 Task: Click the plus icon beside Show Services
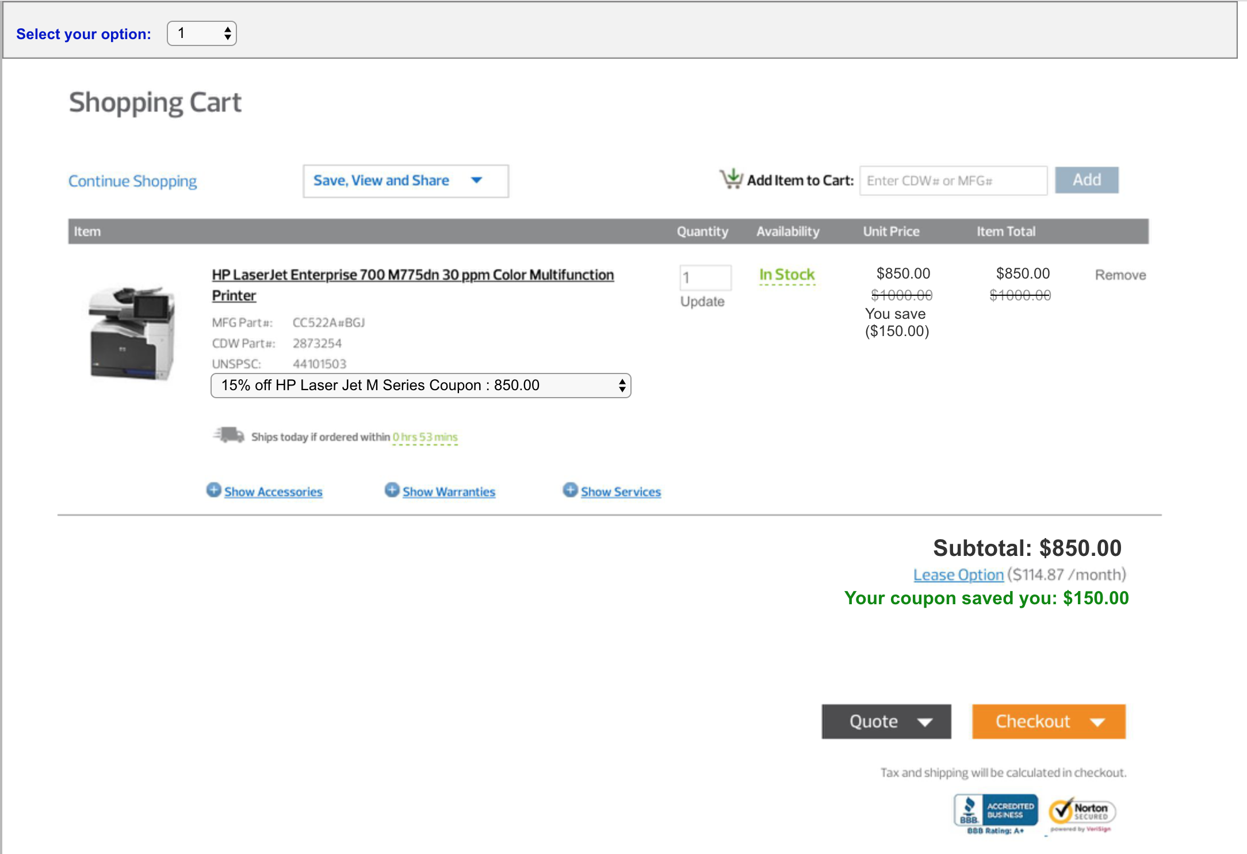point(570,490)
